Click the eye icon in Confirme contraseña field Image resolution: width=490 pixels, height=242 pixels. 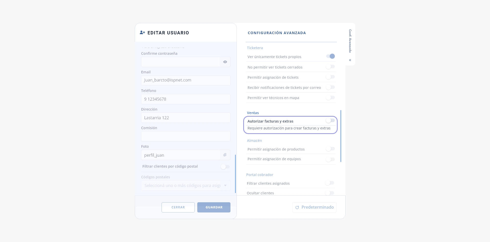(225, 62)
